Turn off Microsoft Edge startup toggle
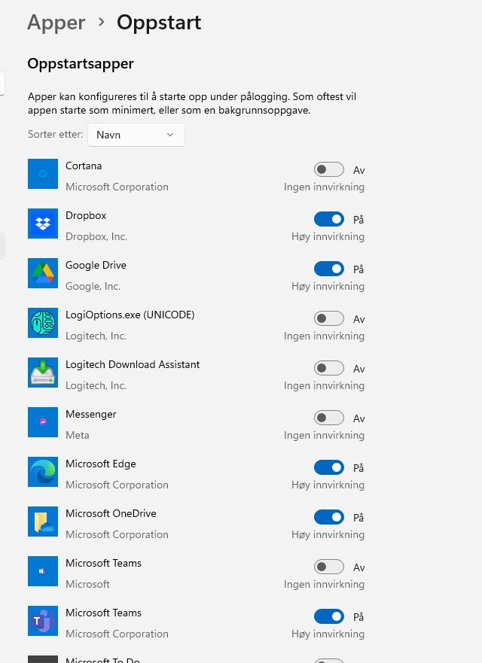482x663 pixels. (328, 468)
